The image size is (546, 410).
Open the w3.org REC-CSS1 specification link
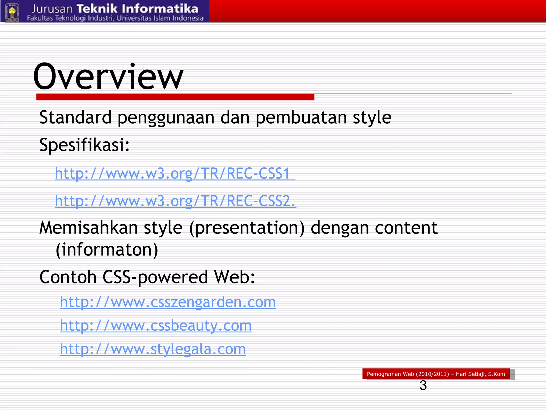click(175, 174)
